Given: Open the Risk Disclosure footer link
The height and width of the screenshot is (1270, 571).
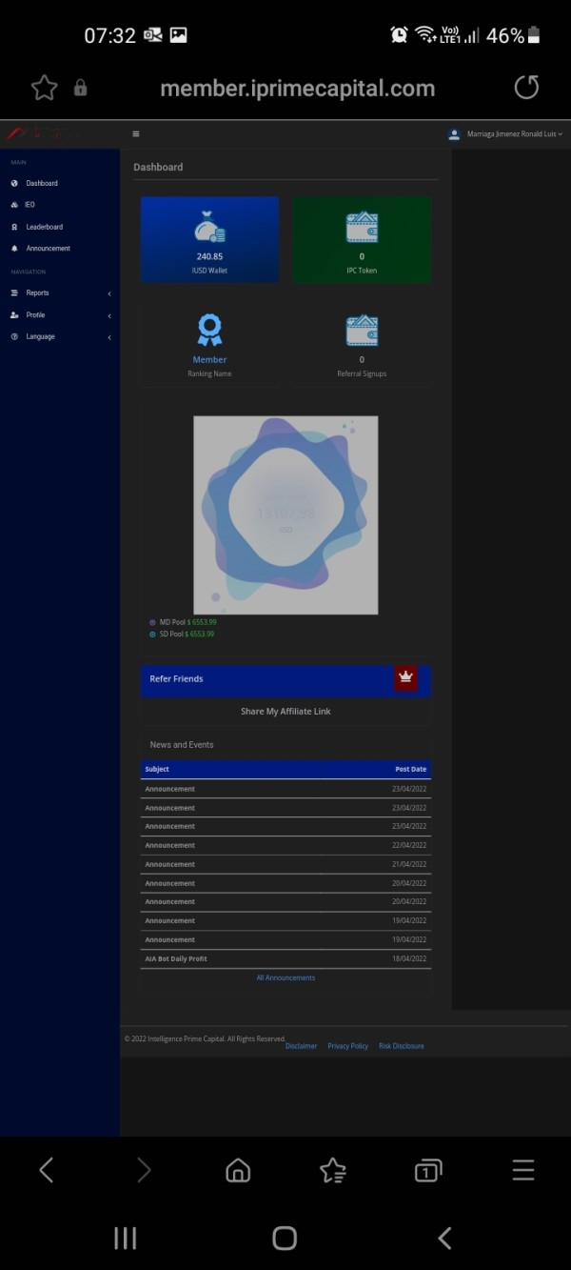Looking at the screenshot, I should pos(402,1046).
